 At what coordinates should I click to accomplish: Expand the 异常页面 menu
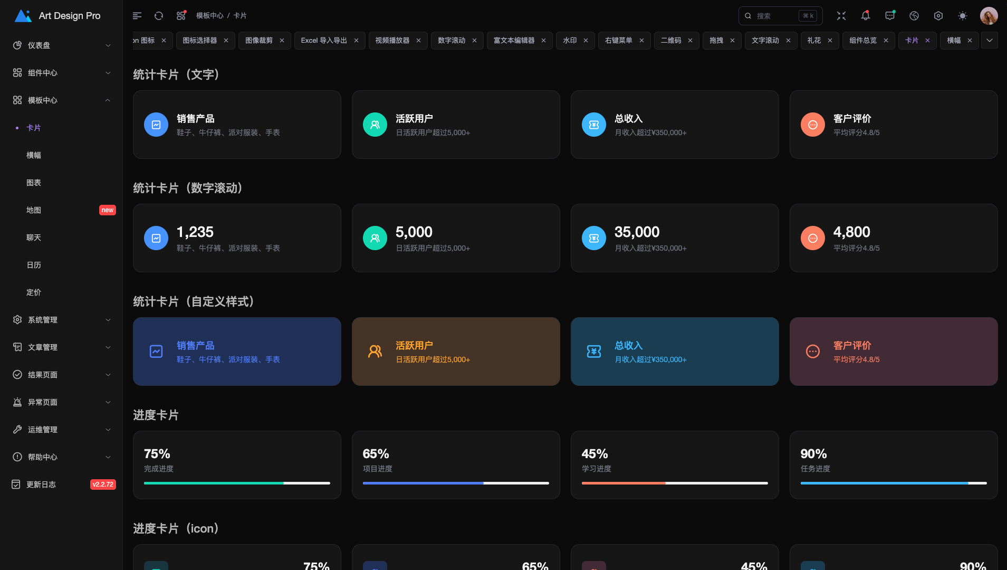[61, 402]
